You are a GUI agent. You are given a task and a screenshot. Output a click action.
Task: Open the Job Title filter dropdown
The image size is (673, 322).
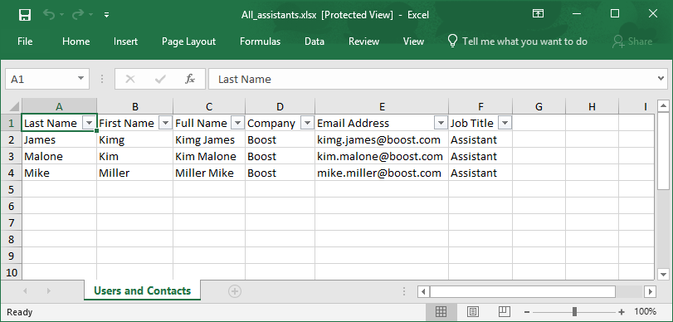click(505, 123)
